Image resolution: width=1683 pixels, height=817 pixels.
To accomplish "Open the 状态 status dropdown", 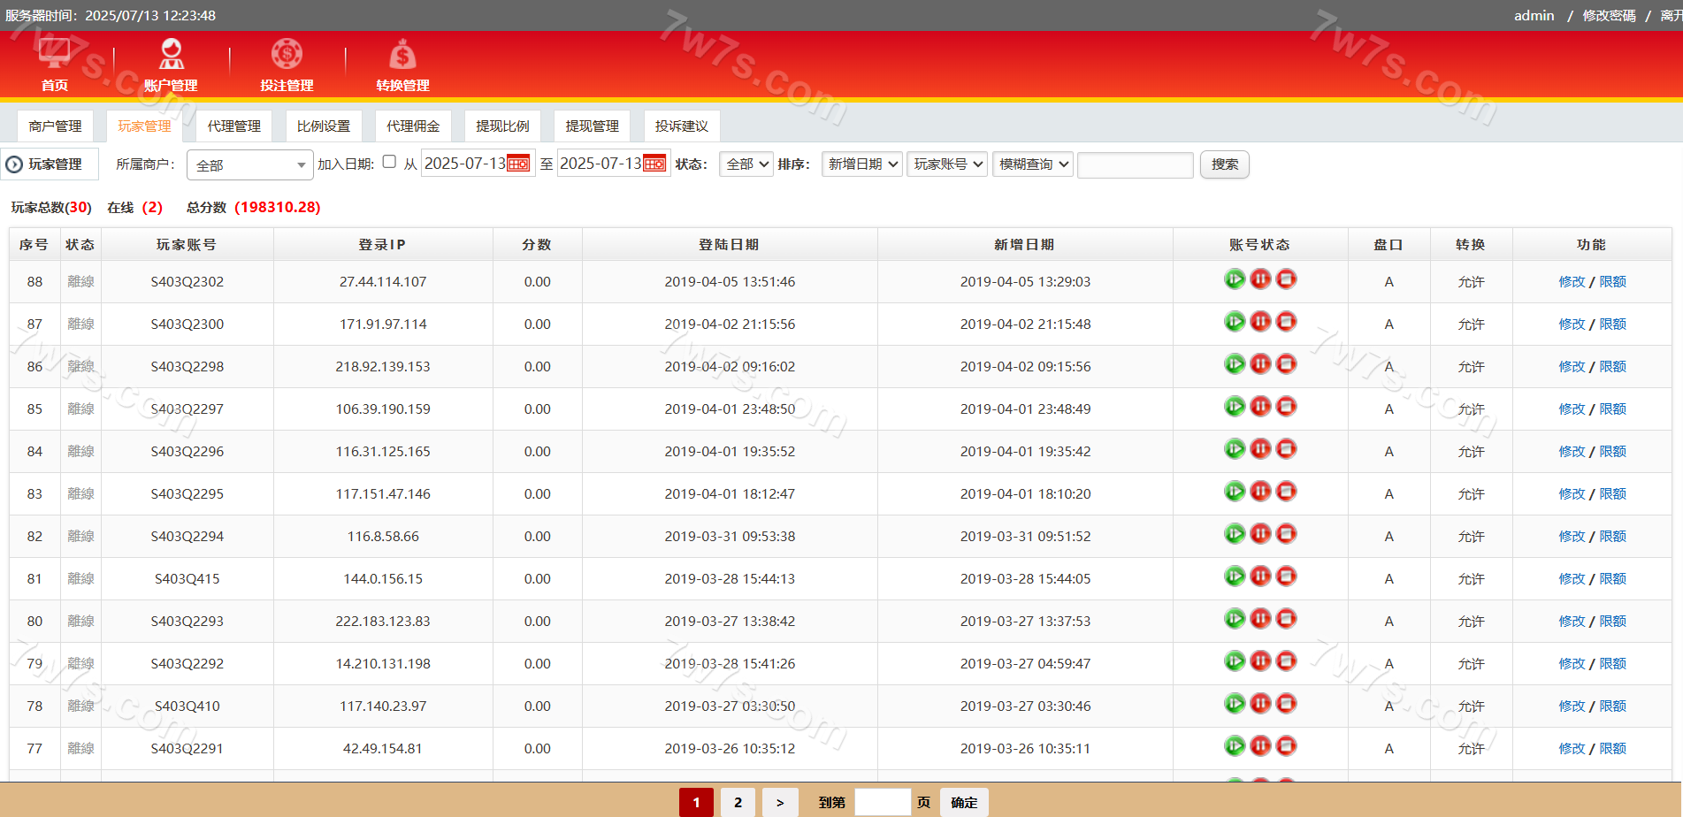I will coord(747,164).
